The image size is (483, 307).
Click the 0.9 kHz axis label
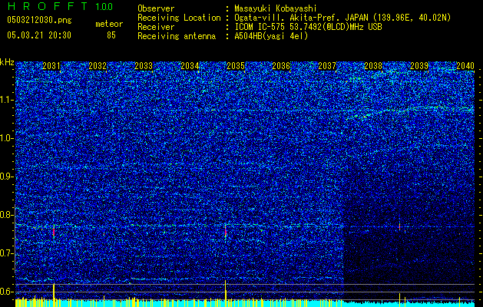coord(7,177)
